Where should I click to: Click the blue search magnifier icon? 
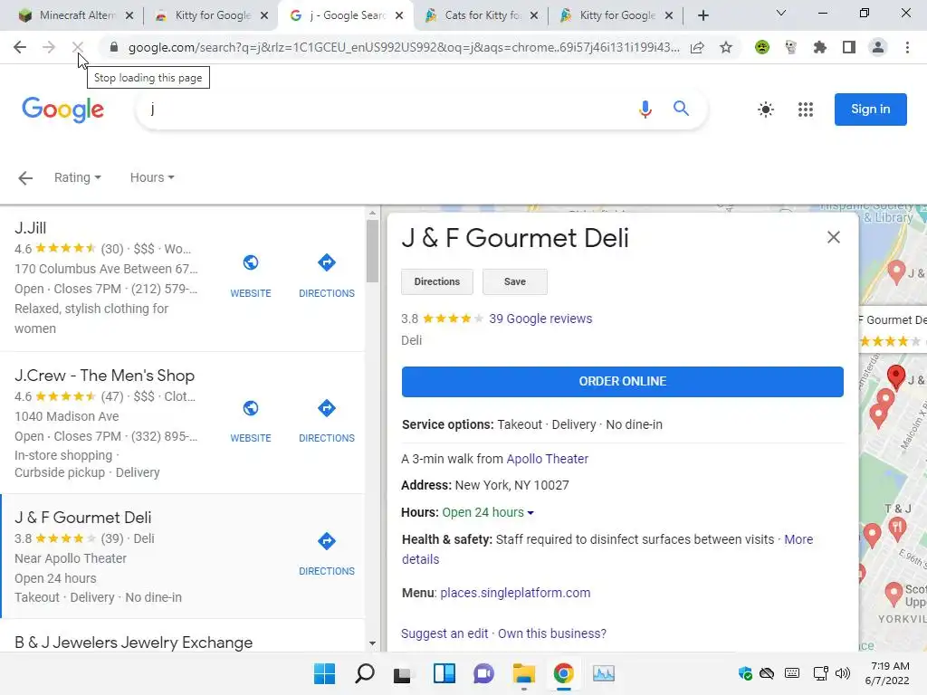[x=681, y=109]
